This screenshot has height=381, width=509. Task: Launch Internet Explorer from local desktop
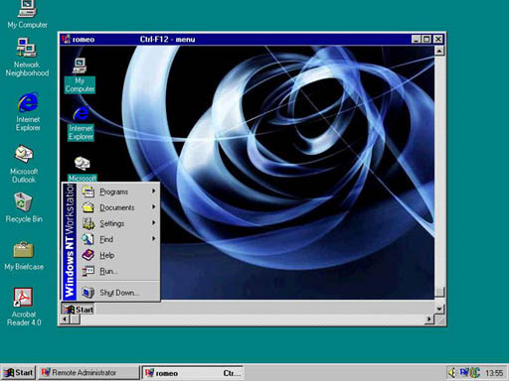(28, 111)
